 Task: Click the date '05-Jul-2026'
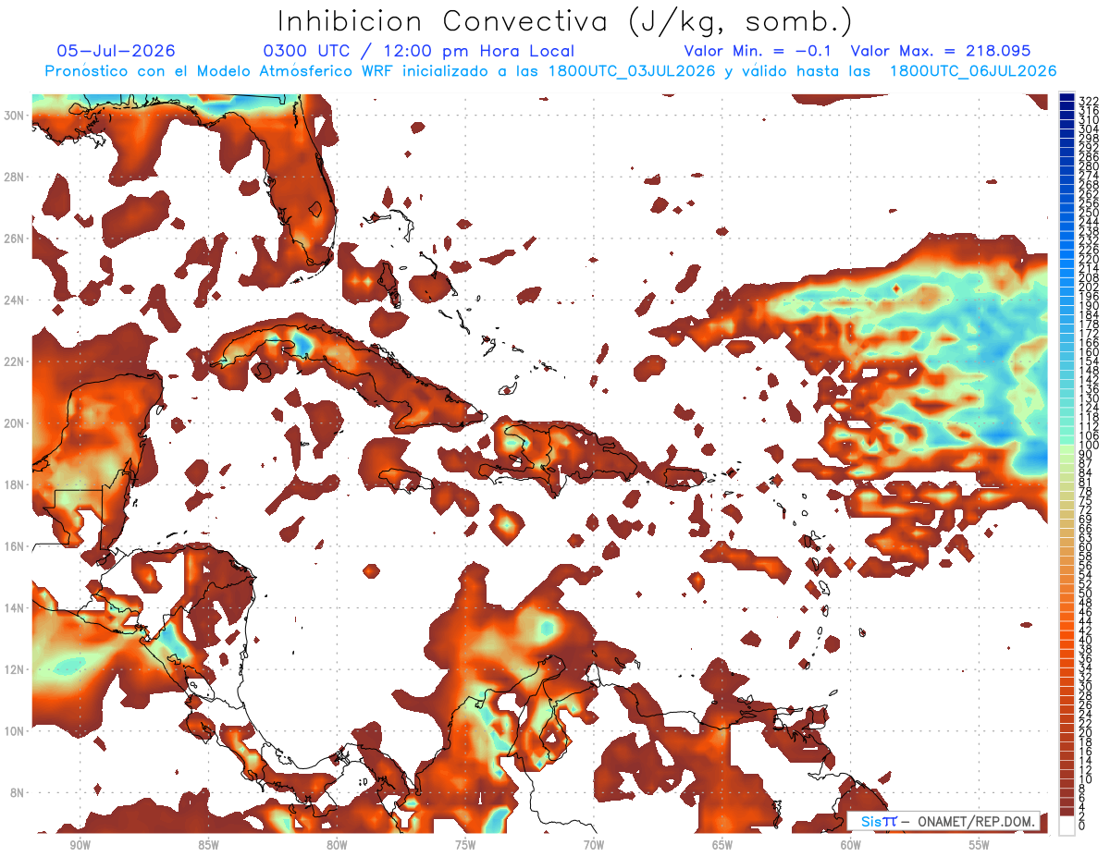tap(116, 51)
